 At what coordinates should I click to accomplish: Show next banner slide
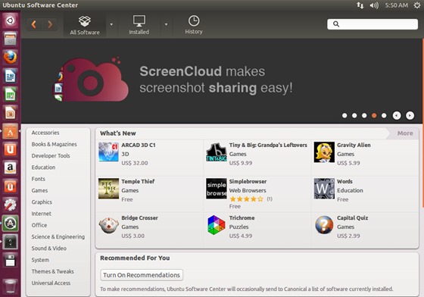tap(410, 115)
